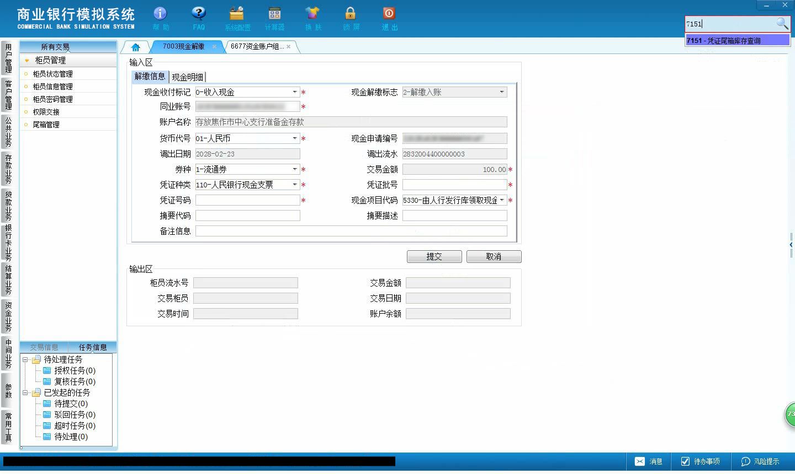Open 柜员信息管理 in the menu
795x474 pixels.
tap(52, 87)
